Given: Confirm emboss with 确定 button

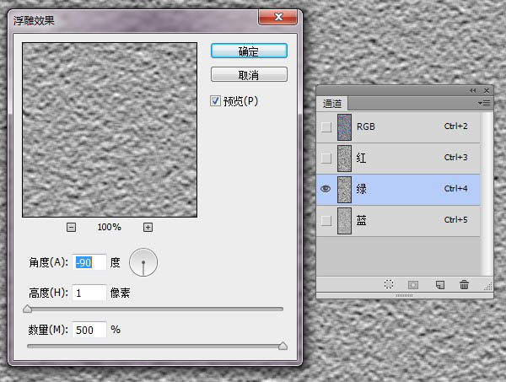Looking at the screenshot, I should pyautogui.click(x=249, y=51).
